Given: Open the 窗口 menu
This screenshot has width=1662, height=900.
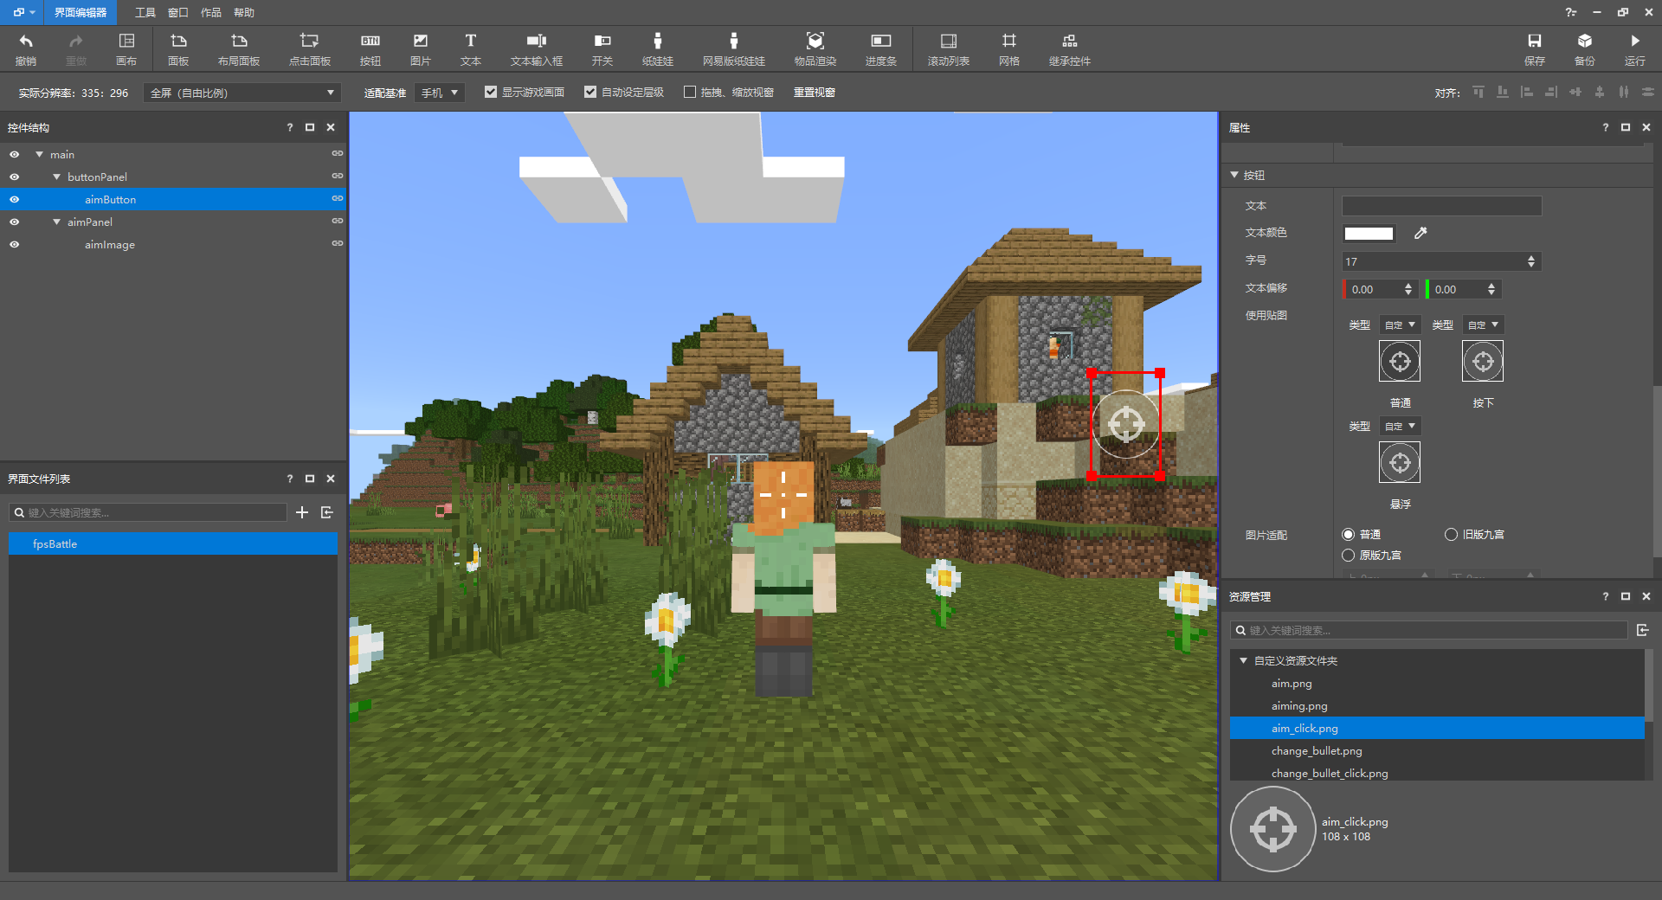Looking at the screenshot, I should (178, 12).
